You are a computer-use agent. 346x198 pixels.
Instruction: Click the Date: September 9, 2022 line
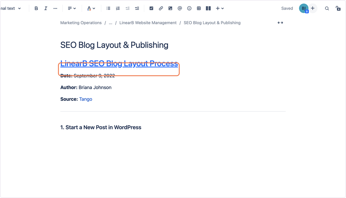pyautogui.click(x=88, y=76)
